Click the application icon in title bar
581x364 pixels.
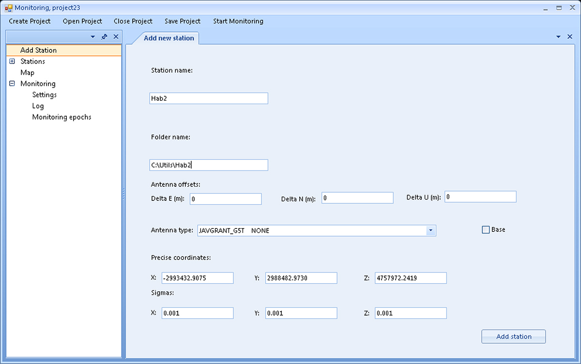(x=8, y=8)
